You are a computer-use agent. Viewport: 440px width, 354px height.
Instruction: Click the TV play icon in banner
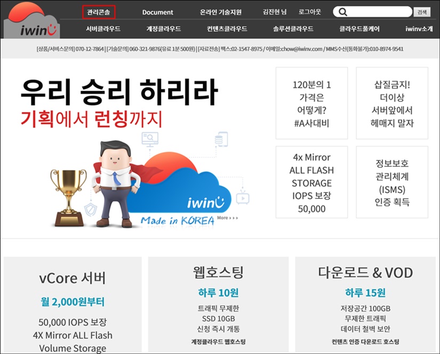coord(243,198)
